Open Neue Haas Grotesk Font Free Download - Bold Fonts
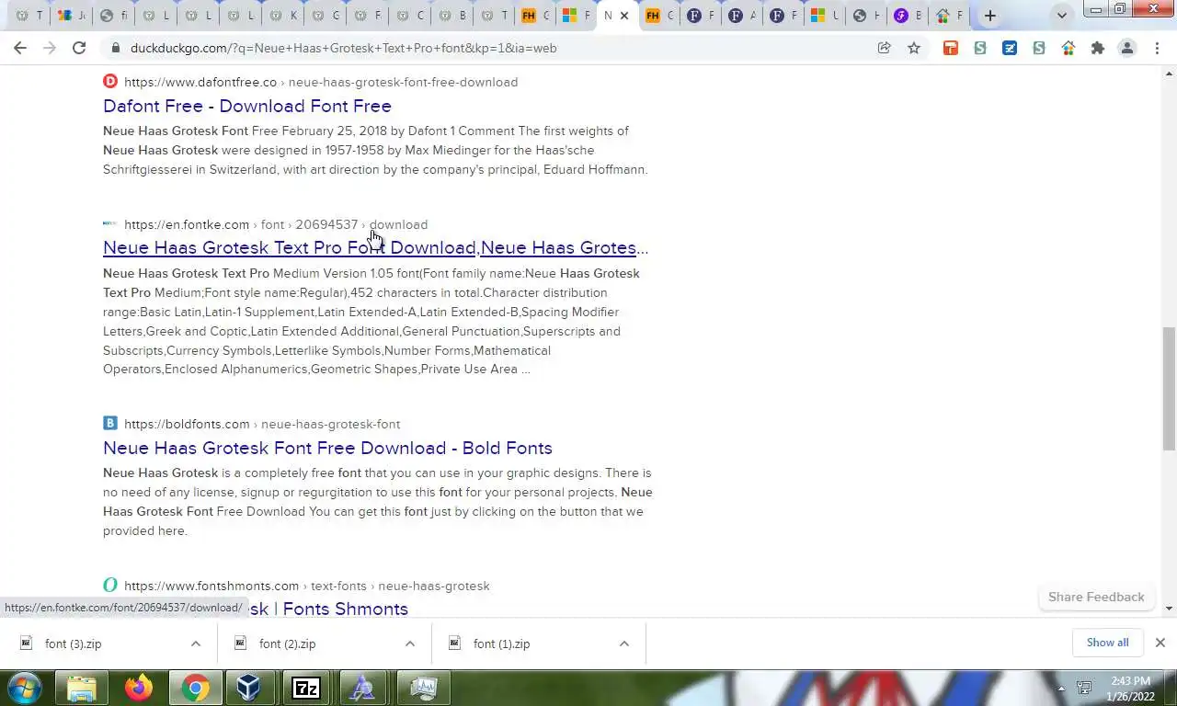This screenshot has height=706, width=1177. point(327,448)
